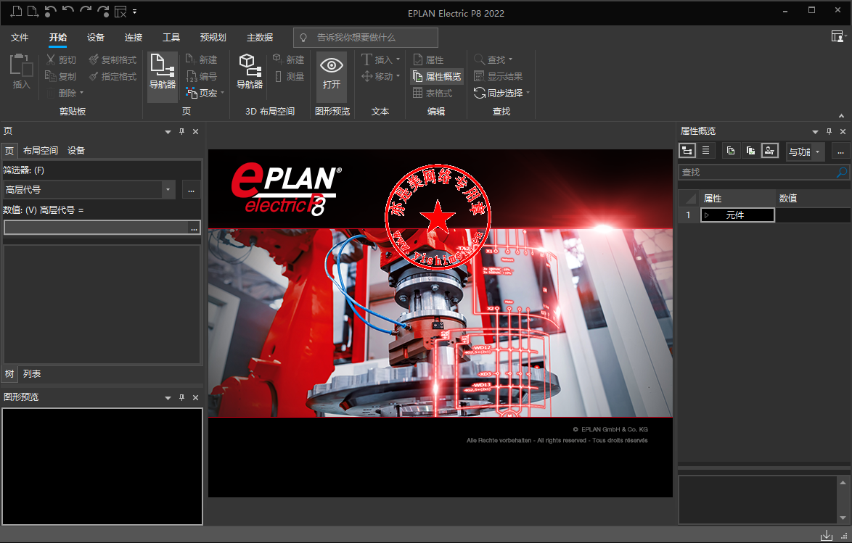
Task: Click the workspace layout icon at top right
Action: click(838, 36)
